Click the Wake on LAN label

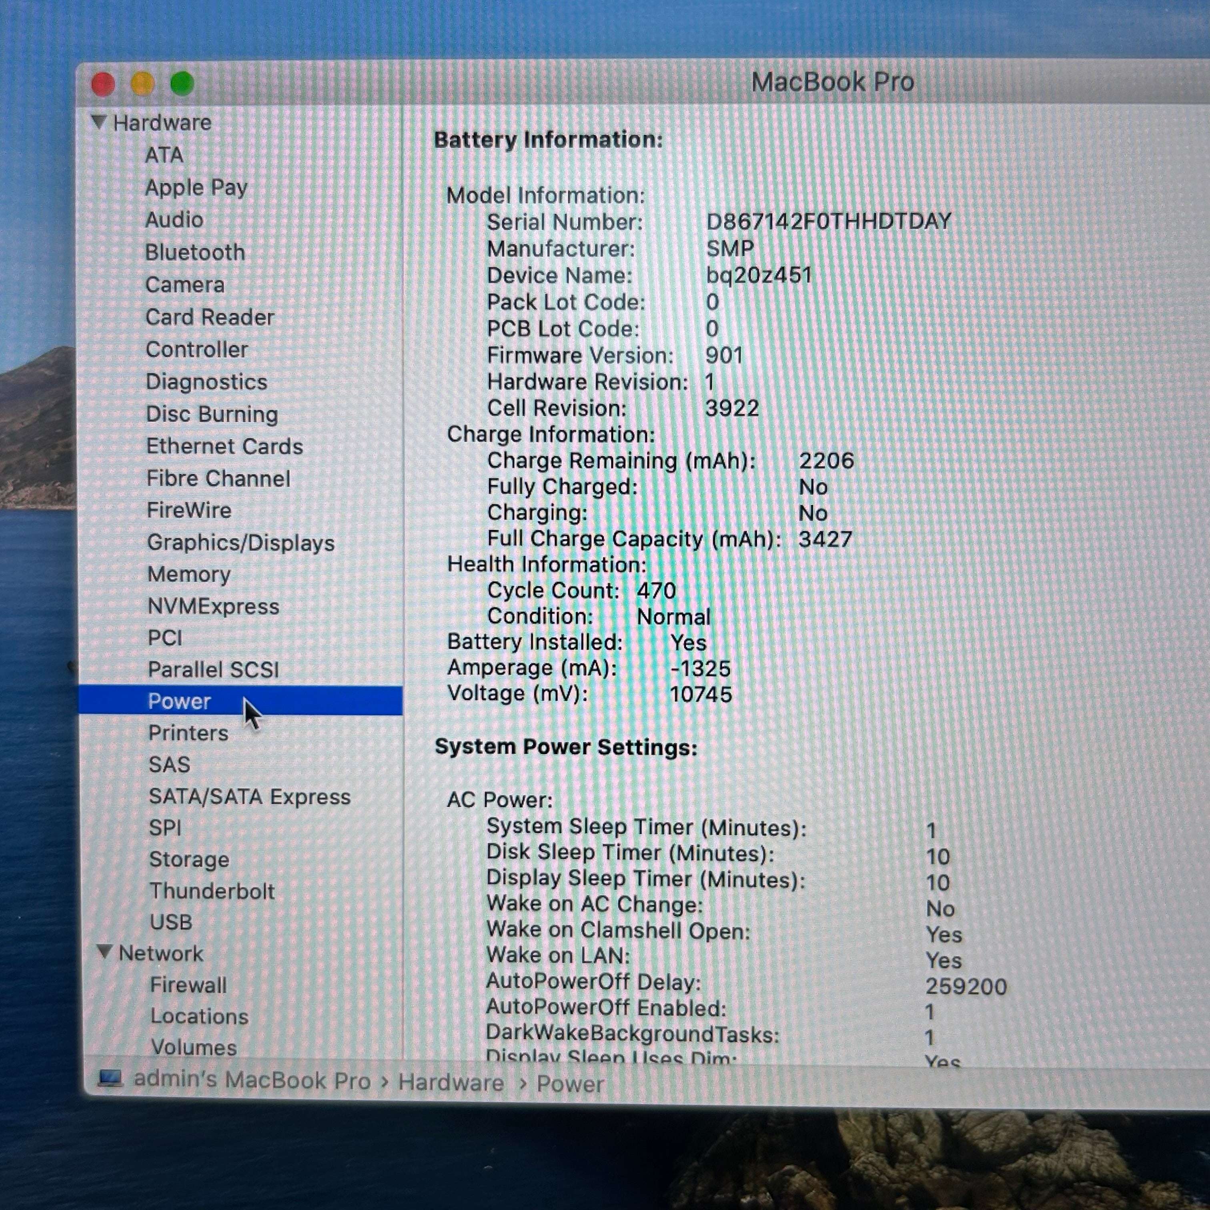pyautogui.click(x=559, y=956)
